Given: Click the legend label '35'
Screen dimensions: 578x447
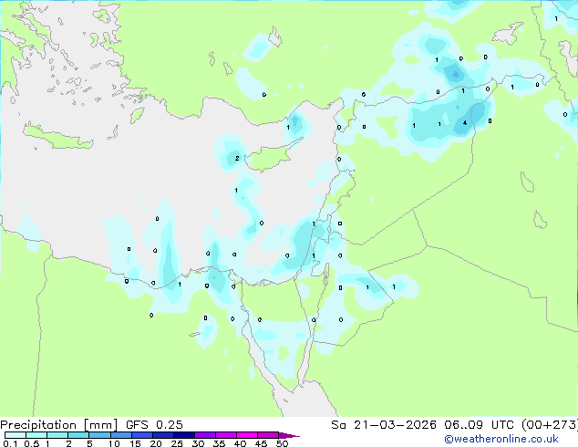Looking at the screenshot, I should coord(219,443).
